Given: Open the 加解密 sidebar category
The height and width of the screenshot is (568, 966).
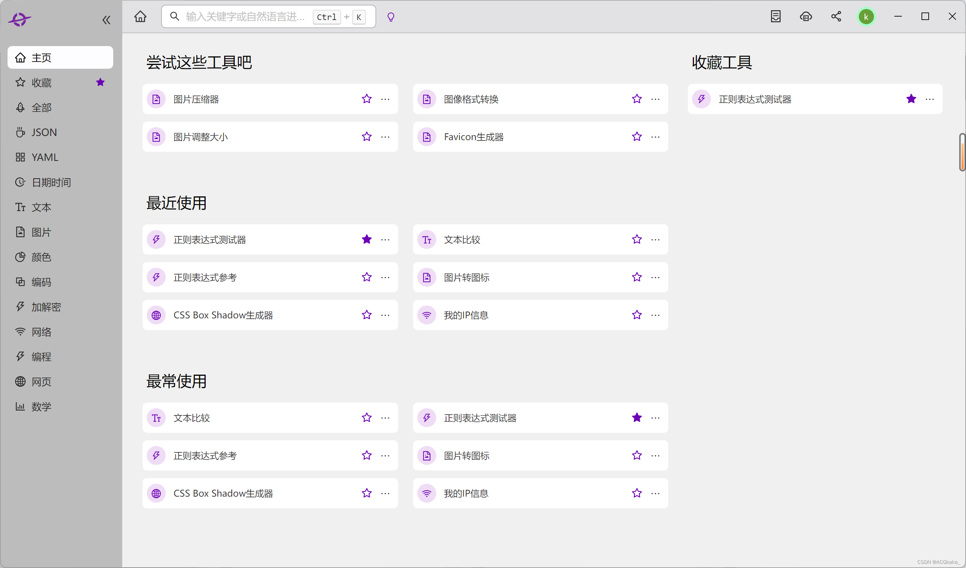Looking at the screenshot, I should pyautogui.click(x=46, y=307).
